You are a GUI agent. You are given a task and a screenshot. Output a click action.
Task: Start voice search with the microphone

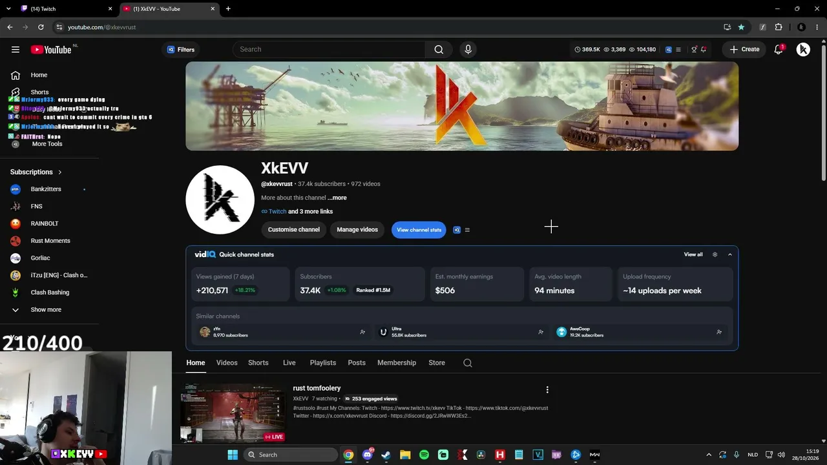pyautogui.click(x=468, y=50)
